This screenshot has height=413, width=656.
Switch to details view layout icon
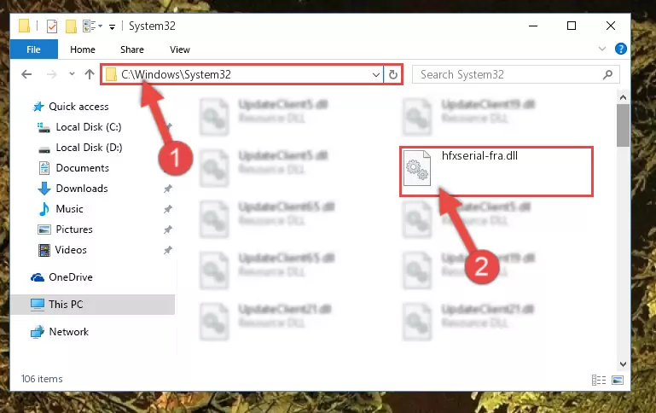(599, 380)
